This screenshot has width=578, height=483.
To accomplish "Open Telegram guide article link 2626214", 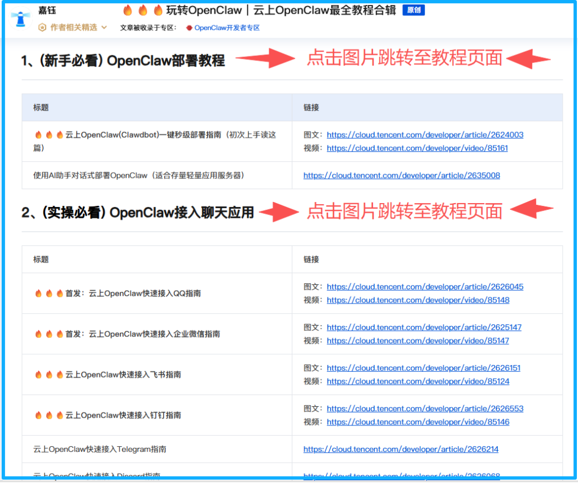I will 401,449.
